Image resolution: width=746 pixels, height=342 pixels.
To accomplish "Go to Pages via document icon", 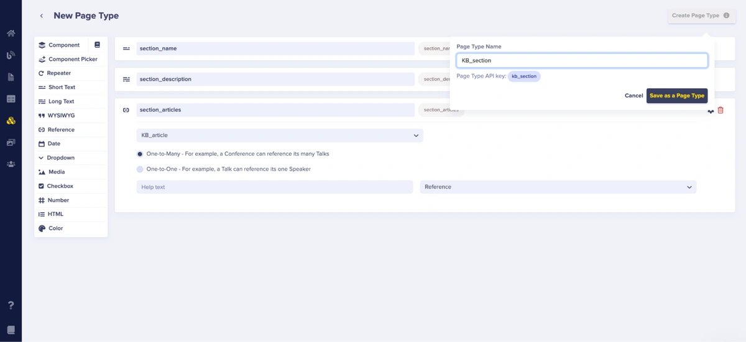I will click(11, 77).
